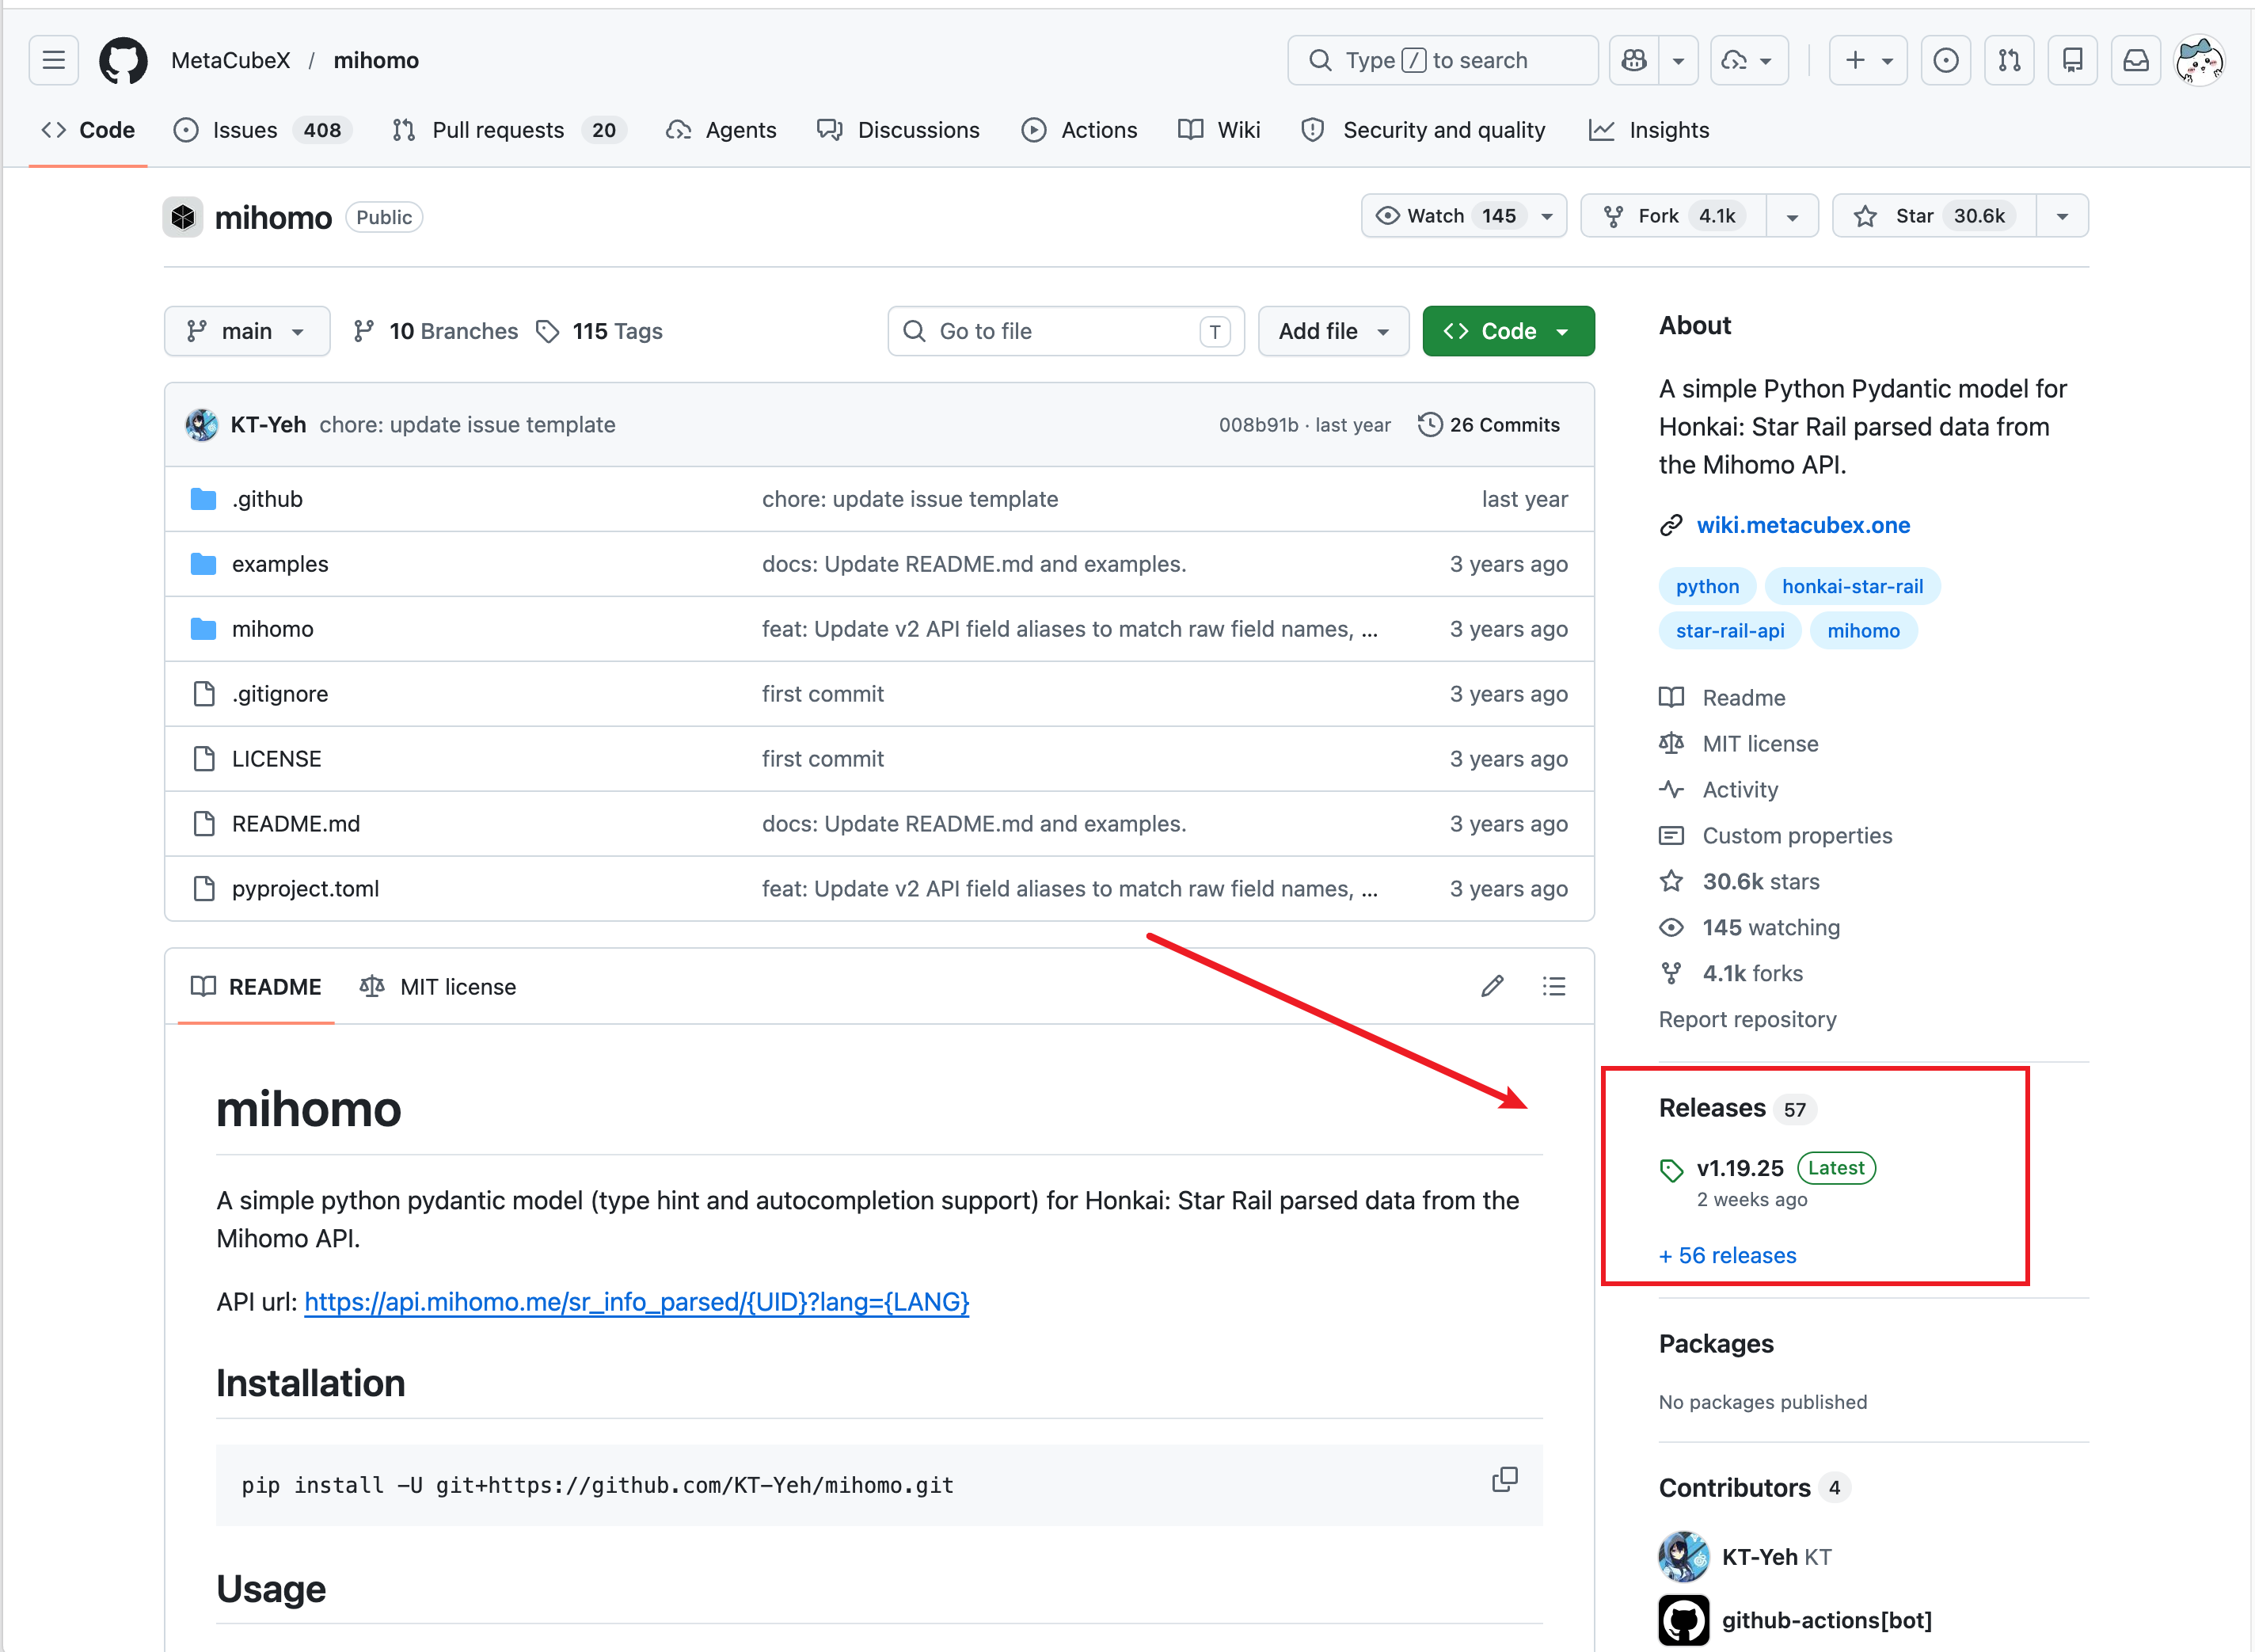The image size is (2255, 1652).
Task: Open README.md file
Action: pyautogui.click(x=296, y=824)
